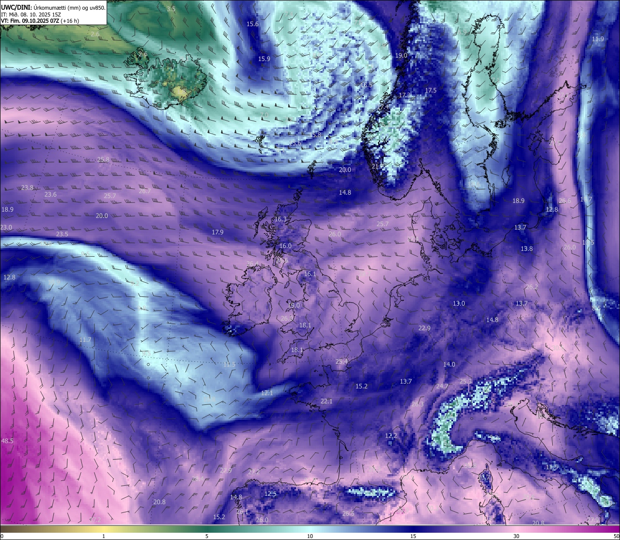Click the 22.1 value over France
The image size is (620, 540).
pos(326,401)
